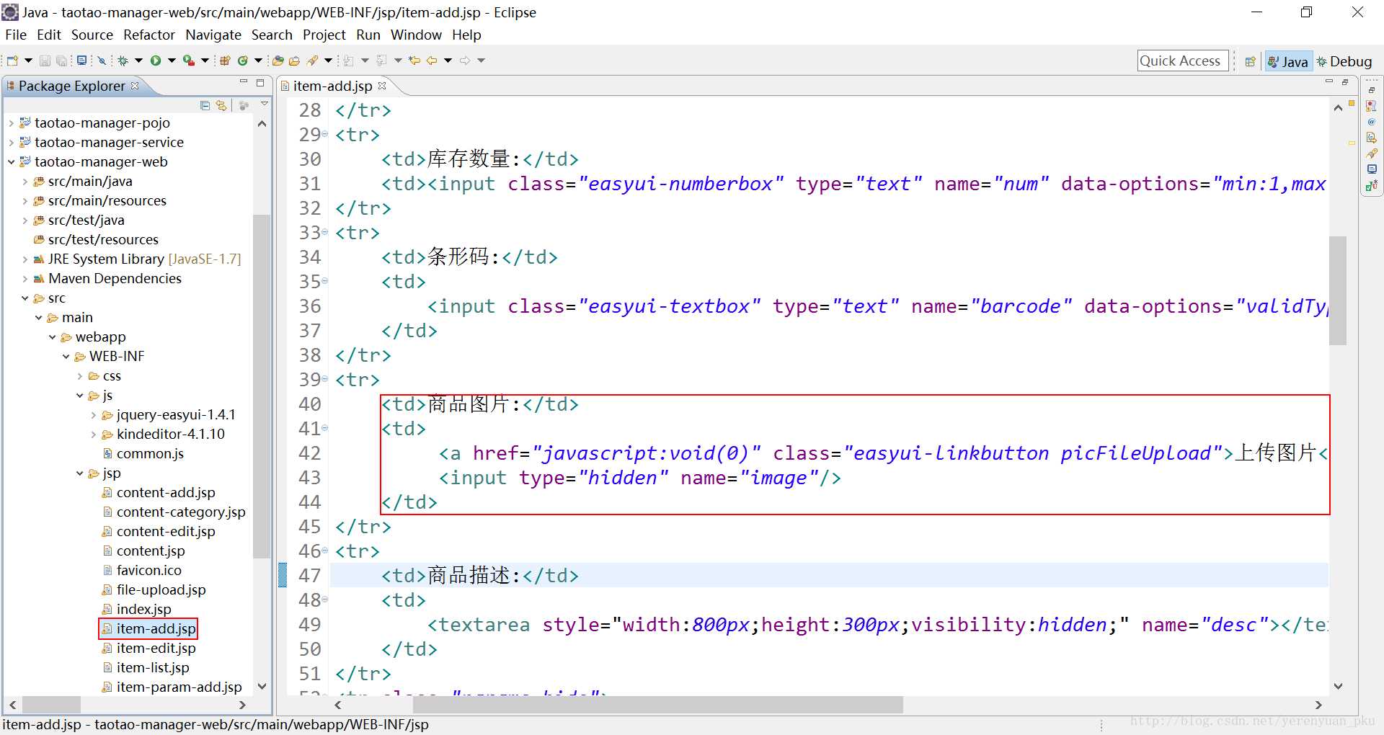Toggle fold marker on line 35
This screenshot has width=1384, height=735.
tap(324, 282)
